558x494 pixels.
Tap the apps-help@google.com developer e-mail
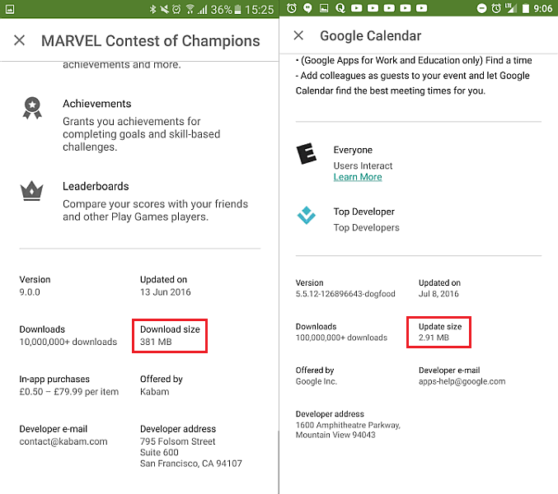click(462, 381)
